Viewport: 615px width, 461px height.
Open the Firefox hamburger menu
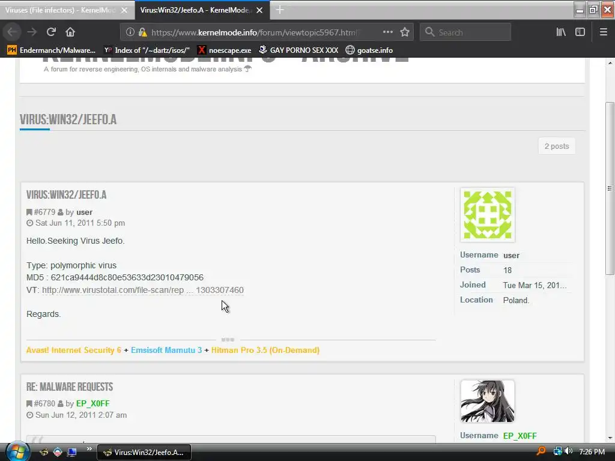coord(604,32)
